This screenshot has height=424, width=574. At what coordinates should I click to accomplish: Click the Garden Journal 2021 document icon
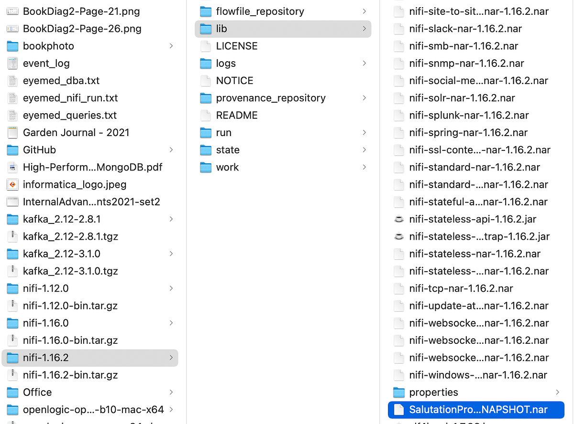tap(13, 132)
